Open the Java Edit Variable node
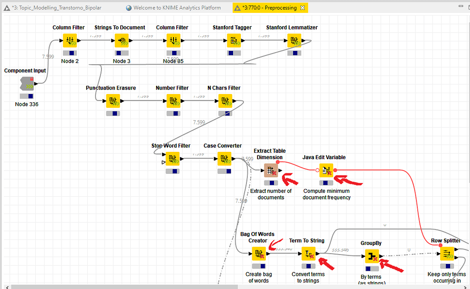The width and height of the screenshot is (470, 289). coord(326,170)
